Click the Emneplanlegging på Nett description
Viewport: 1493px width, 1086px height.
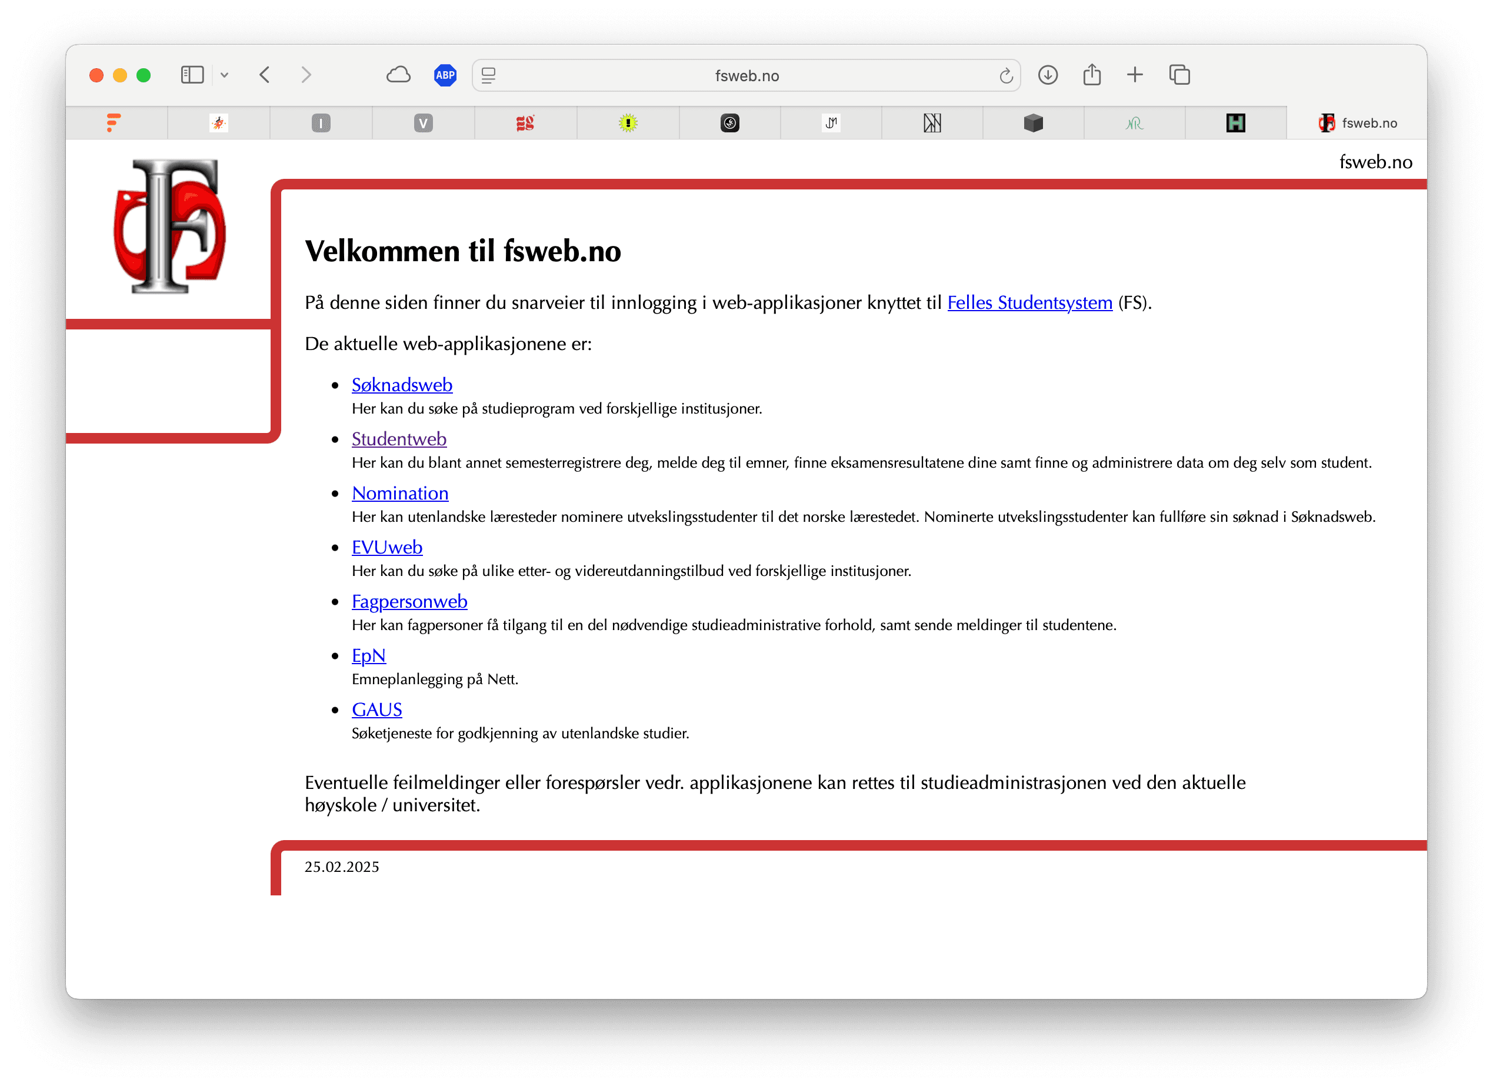(x=435, y=679)
